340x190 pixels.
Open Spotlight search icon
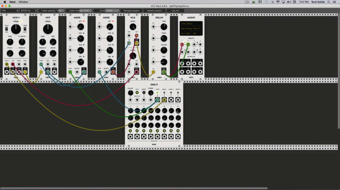[329, 2]
